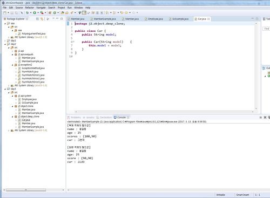Viewport: 270px width, 198px height.
Task: Click the Previous Annotation toolbar icon
Action: point(114,12)
